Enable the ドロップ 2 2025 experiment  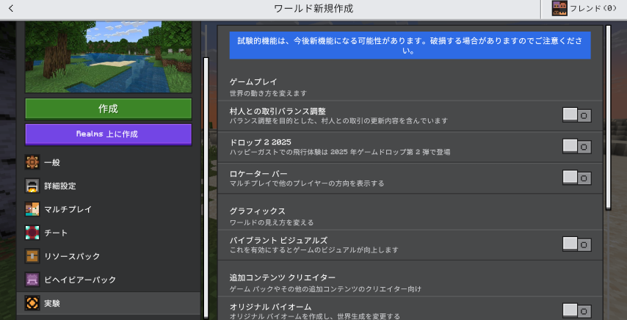coord(576,147)
